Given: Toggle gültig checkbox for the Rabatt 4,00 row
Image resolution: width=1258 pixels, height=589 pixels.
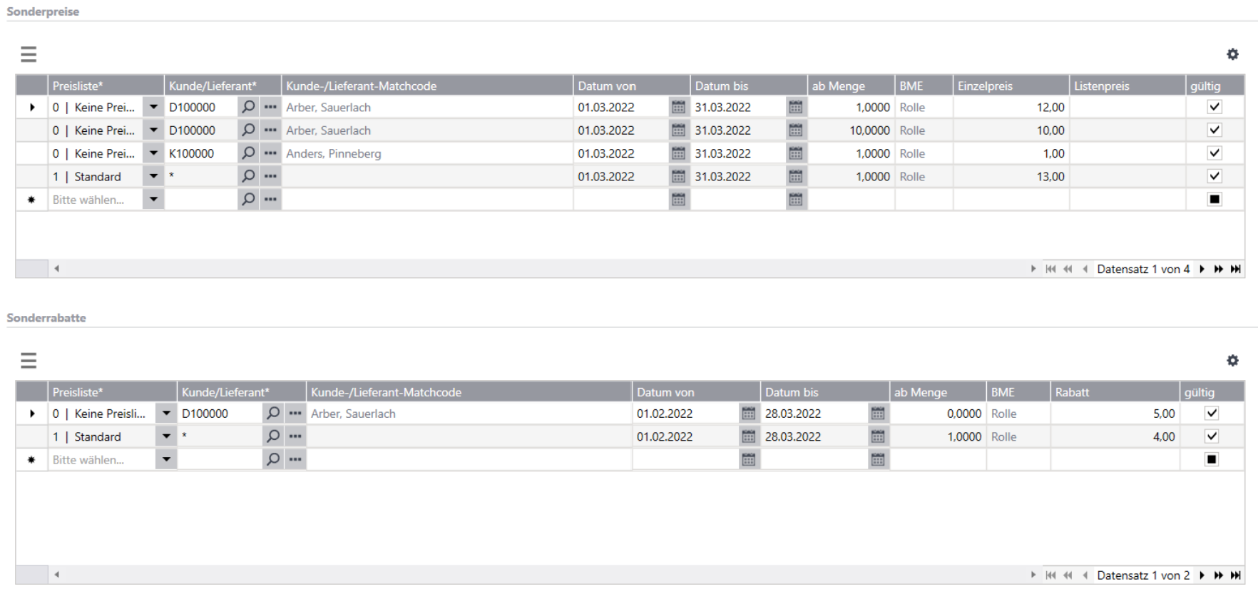Looking at the screenshot, I should 1211,436.
